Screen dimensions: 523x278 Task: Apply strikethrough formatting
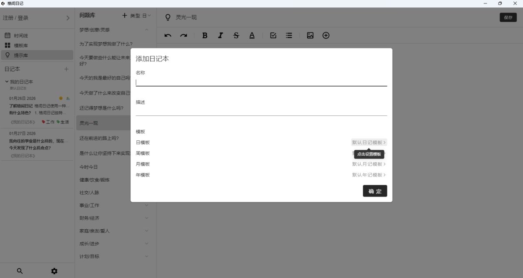[236, 36]
